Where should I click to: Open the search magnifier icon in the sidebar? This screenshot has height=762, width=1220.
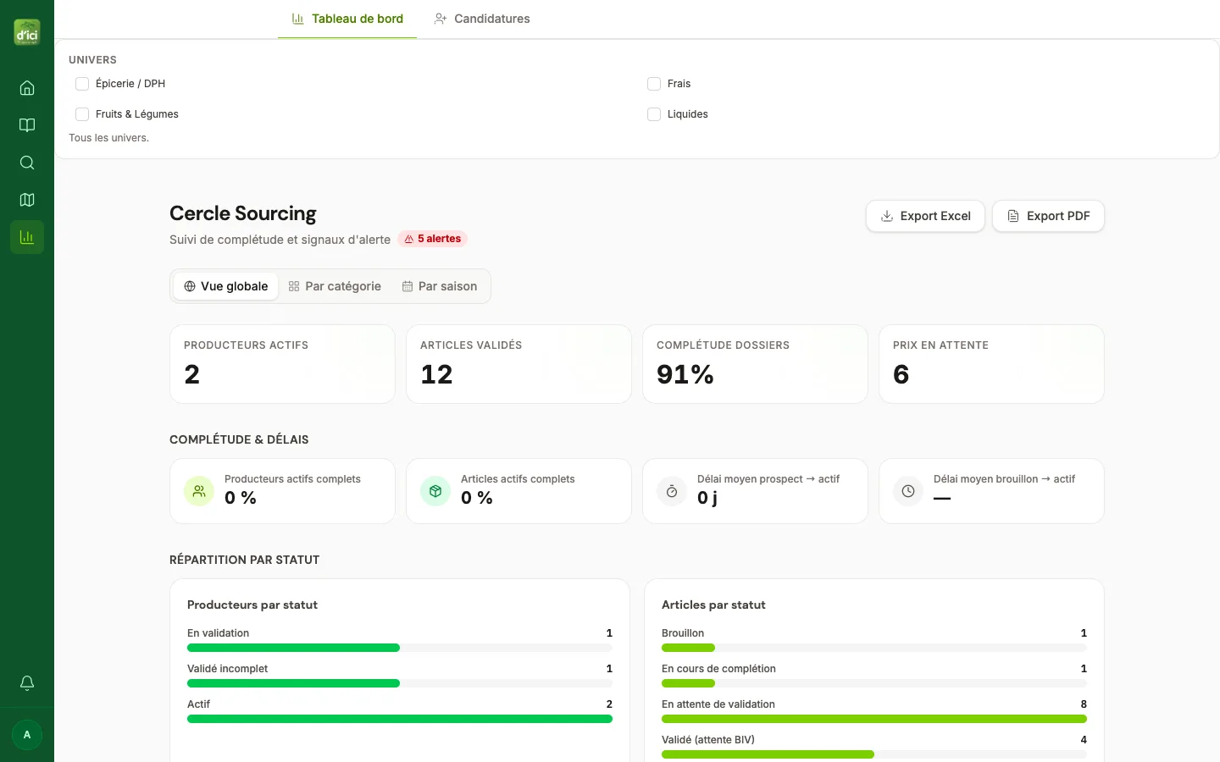(x=27, y=163)
